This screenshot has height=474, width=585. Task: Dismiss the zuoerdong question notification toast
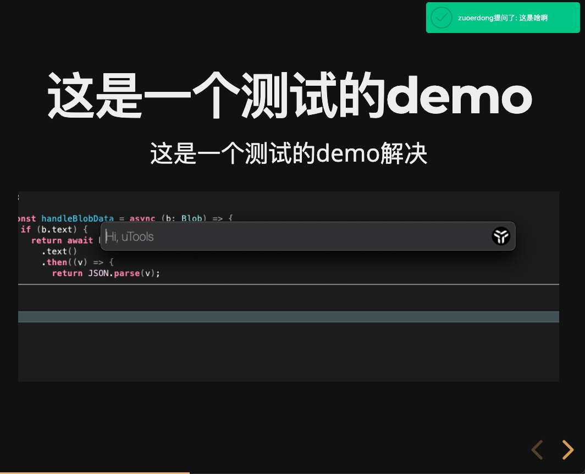502,18
